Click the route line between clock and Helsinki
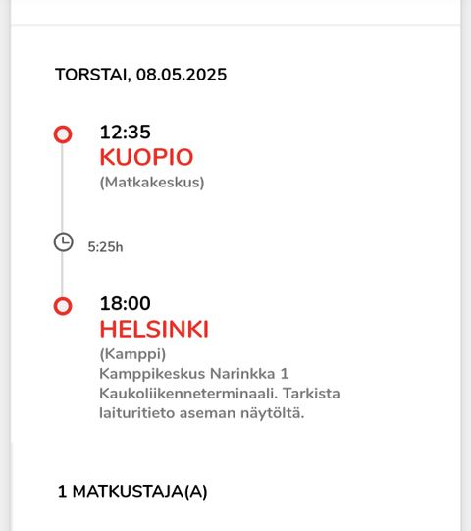The width and height of the screenshot is (471, 531). click(x=62, y=275)
